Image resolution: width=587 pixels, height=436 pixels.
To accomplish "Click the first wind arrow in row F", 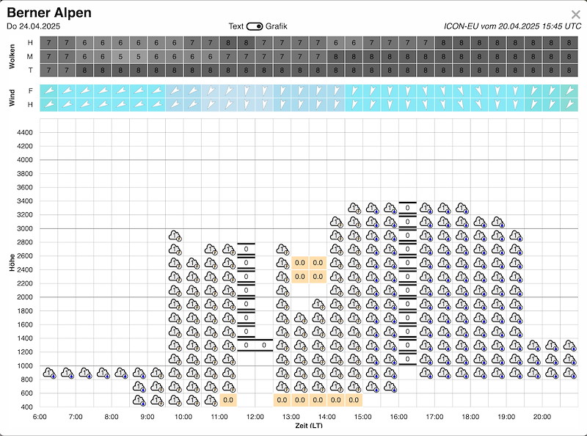I will point(48,91).
